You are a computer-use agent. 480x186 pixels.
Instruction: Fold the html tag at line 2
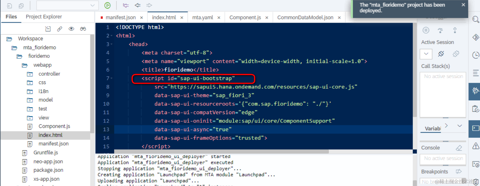click(x=111, y=36)
